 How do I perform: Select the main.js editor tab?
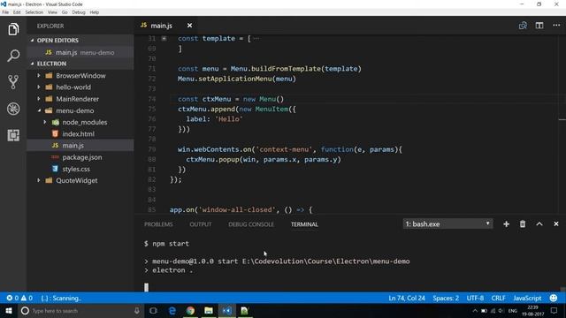point(161,26)
